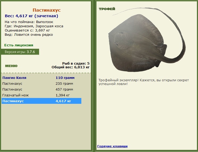Click the Пастинахус fish title
The width and height of the screenshot is (198, 152).
click(47, 10)
